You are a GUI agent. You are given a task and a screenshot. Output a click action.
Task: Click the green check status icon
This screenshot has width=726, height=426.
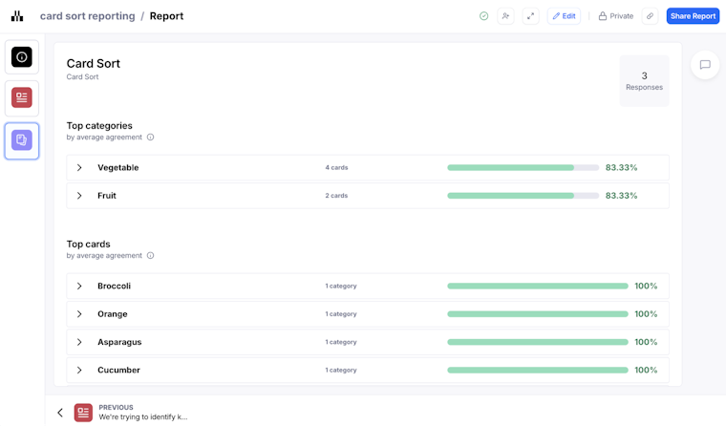pos(484,16)
